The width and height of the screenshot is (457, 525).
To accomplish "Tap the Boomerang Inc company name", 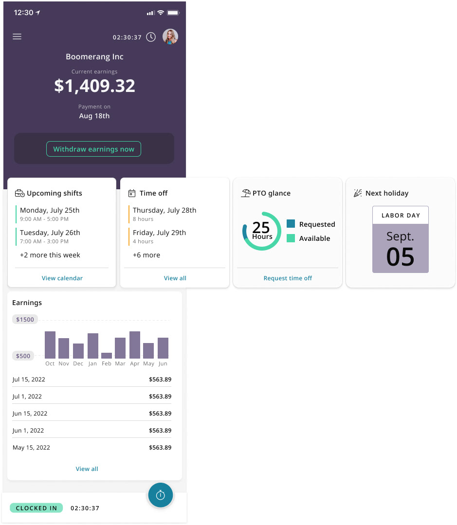I will coord(95,56).
